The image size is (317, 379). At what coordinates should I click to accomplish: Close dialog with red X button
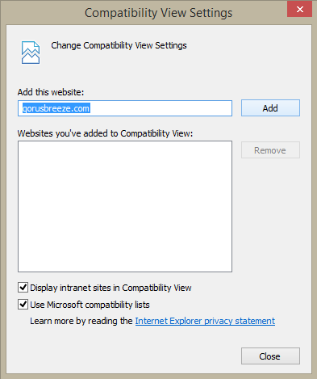[299, 10]
